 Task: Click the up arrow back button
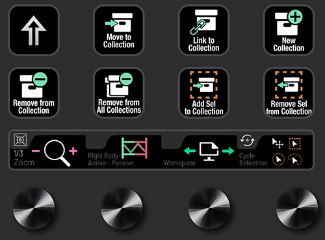34,30
